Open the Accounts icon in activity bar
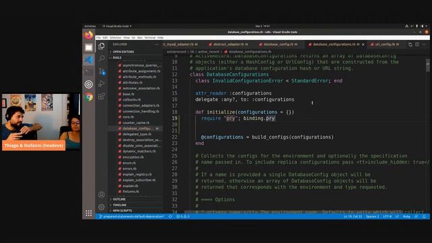 [101, 194]
